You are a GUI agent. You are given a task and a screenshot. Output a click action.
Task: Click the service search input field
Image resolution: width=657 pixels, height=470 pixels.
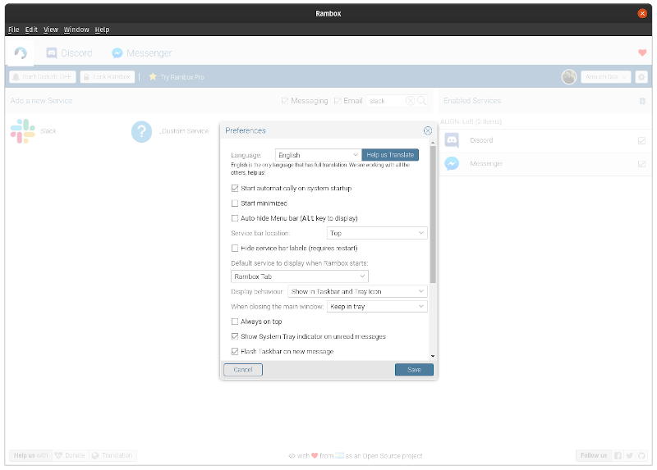(386, 101)
